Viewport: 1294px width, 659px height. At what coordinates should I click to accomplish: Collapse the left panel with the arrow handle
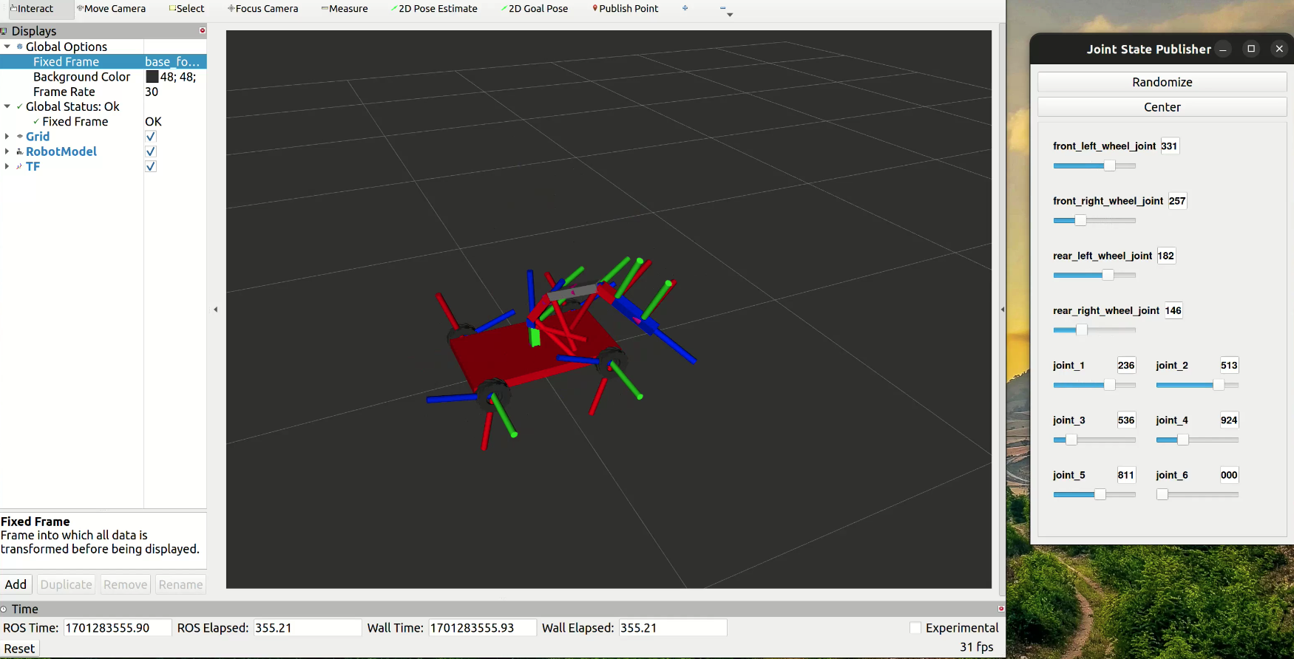216,310
